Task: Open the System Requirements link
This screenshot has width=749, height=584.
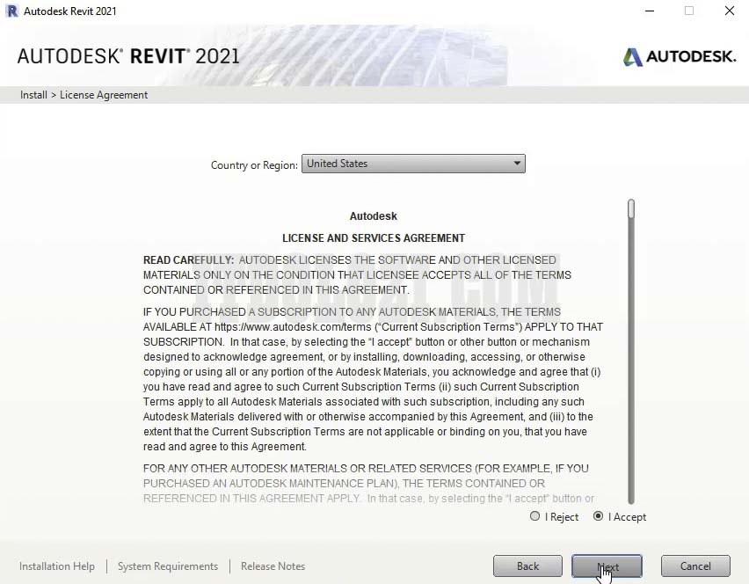Action: click(168, 566)
